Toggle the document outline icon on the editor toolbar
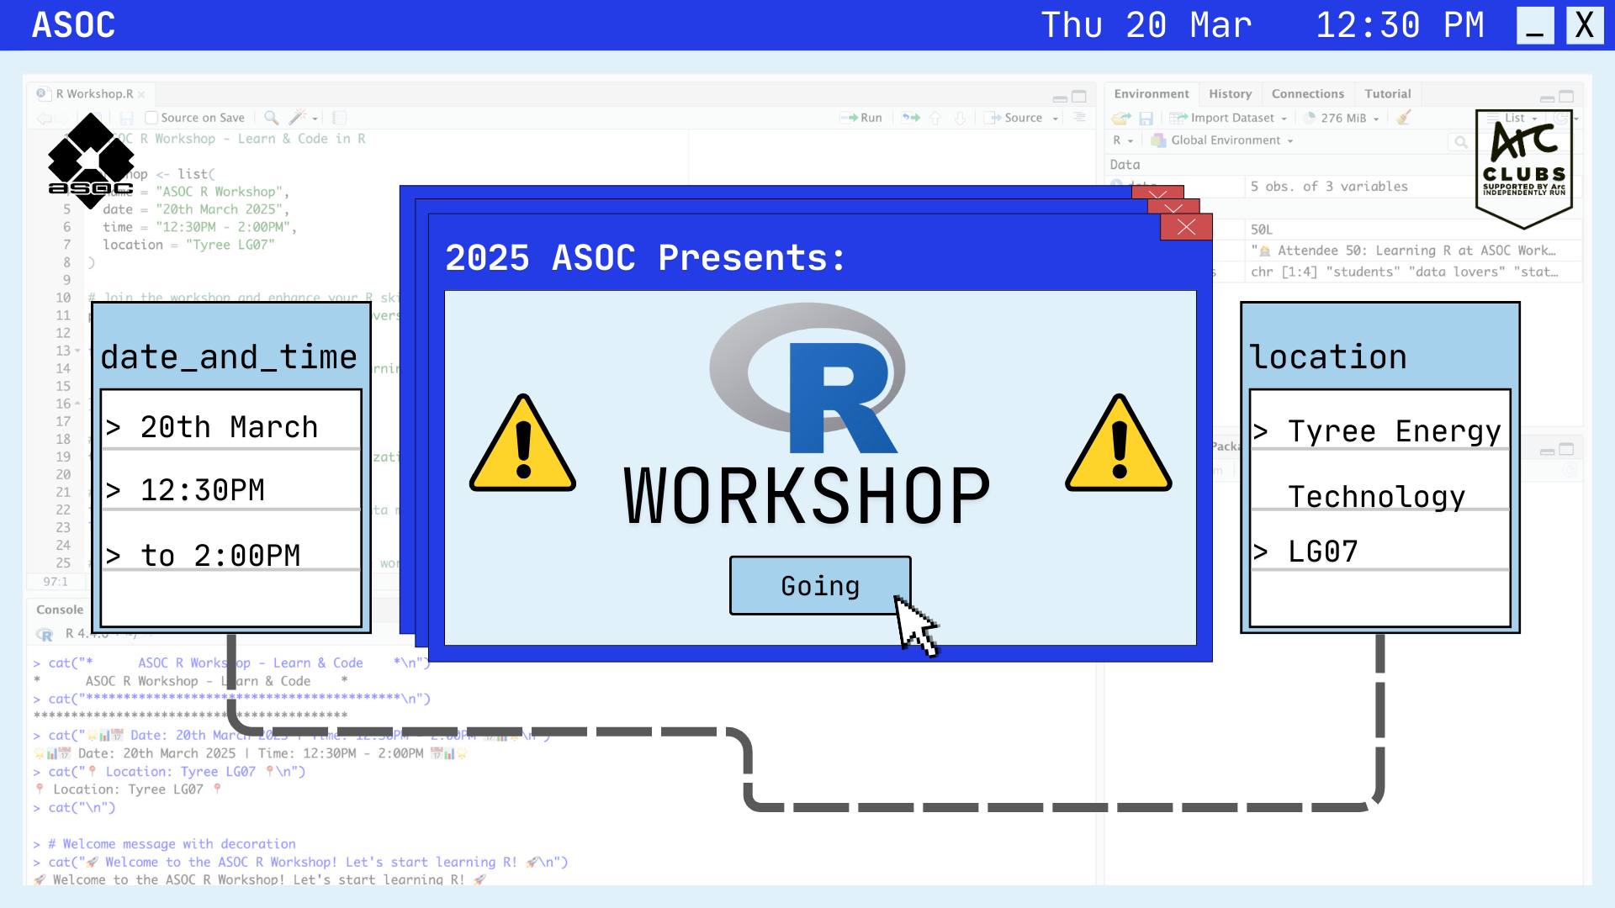The width and height of the screenshot is (1615, 908). [338, 118]
